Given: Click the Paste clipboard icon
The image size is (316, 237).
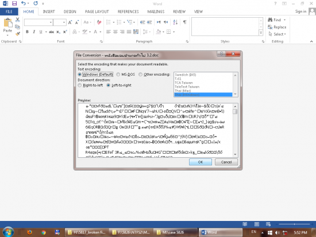Looking at the screenshot, I should (x=7, y=22).
